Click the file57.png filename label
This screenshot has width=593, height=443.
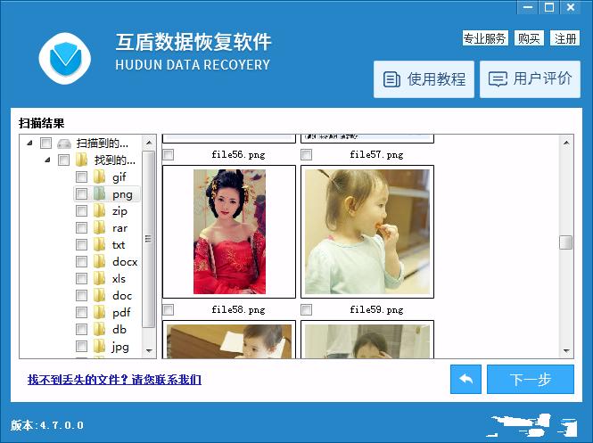point(376,154)
